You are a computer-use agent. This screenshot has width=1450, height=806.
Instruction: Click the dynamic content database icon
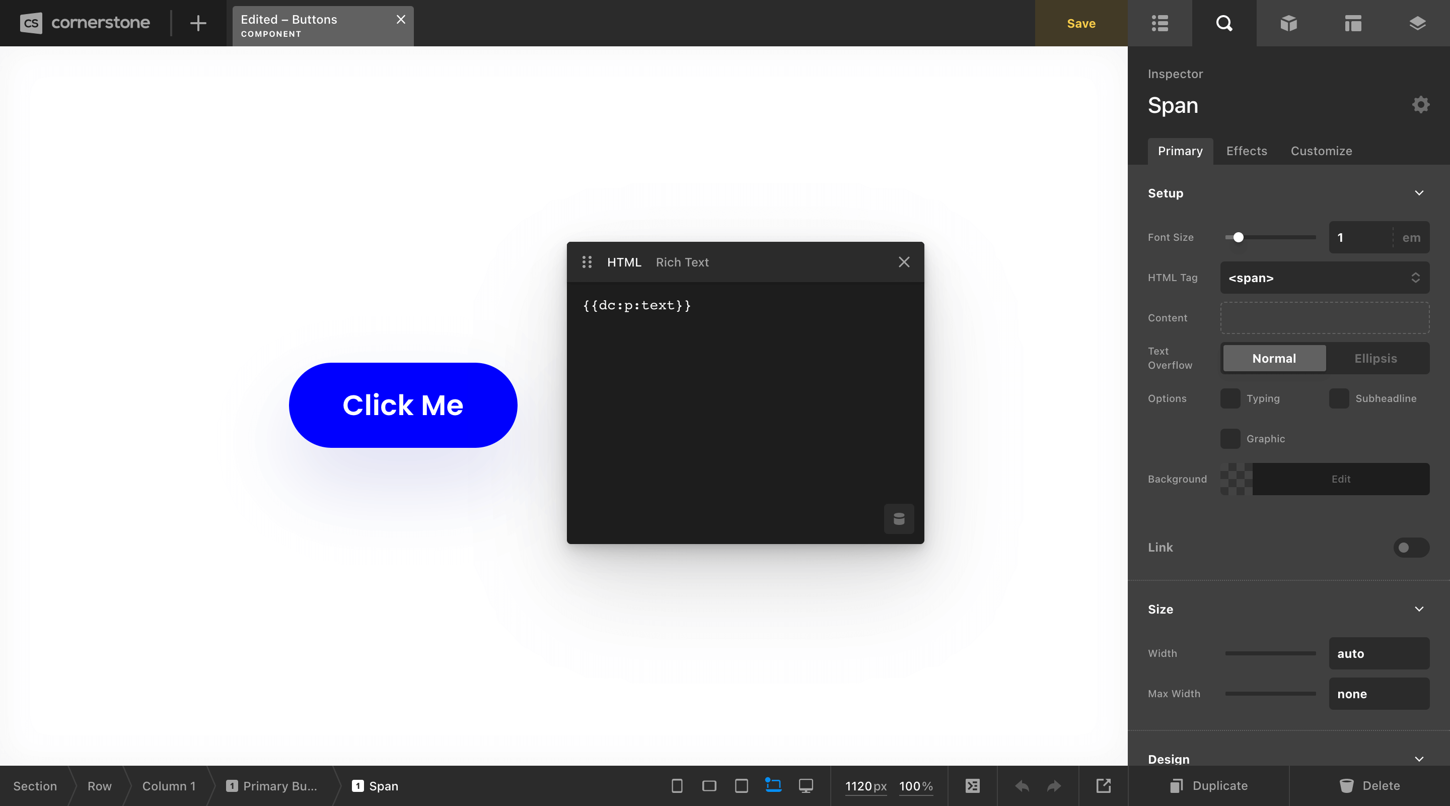point(899,519)
